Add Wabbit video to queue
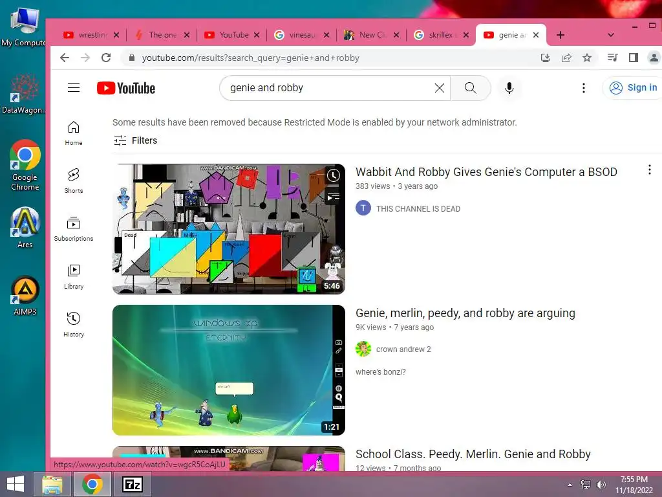662x497 pixels. point(333,197)
